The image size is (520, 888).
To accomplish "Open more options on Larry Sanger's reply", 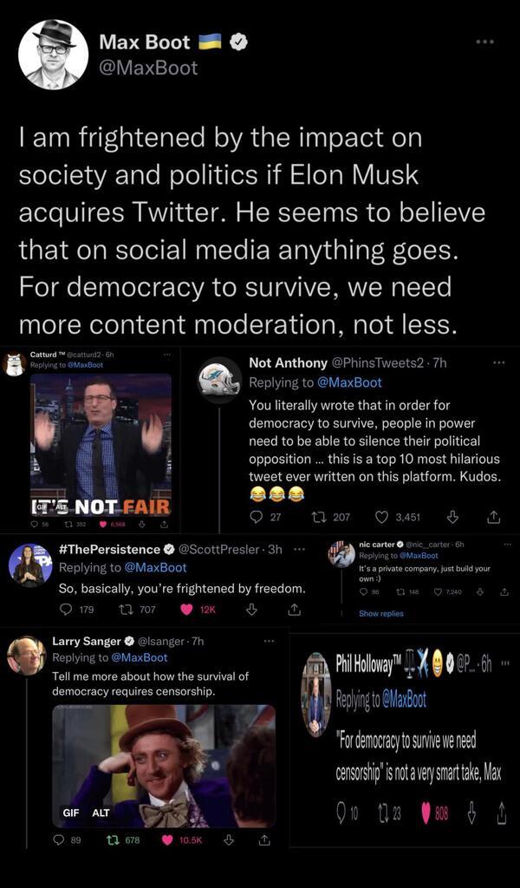I will point(269,641).
